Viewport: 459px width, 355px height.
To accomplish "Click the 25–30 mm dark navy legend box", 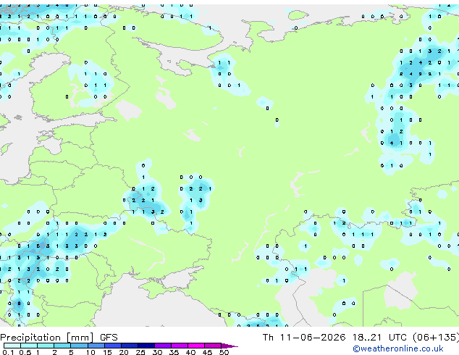I will click(146, 346).
